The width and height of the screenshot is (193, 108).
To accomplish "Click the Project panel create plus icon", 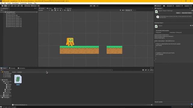I will point(1,70).
